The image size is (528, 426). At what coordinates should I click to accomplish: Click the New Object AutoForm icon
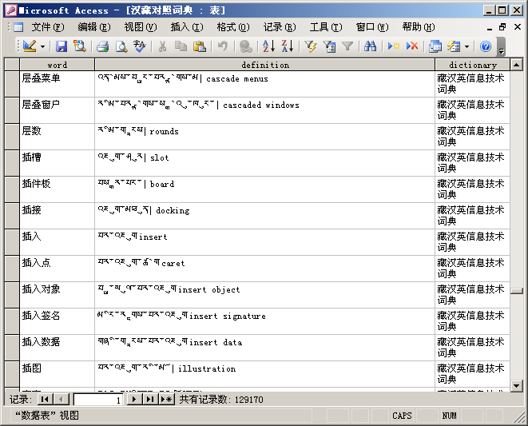454,46
